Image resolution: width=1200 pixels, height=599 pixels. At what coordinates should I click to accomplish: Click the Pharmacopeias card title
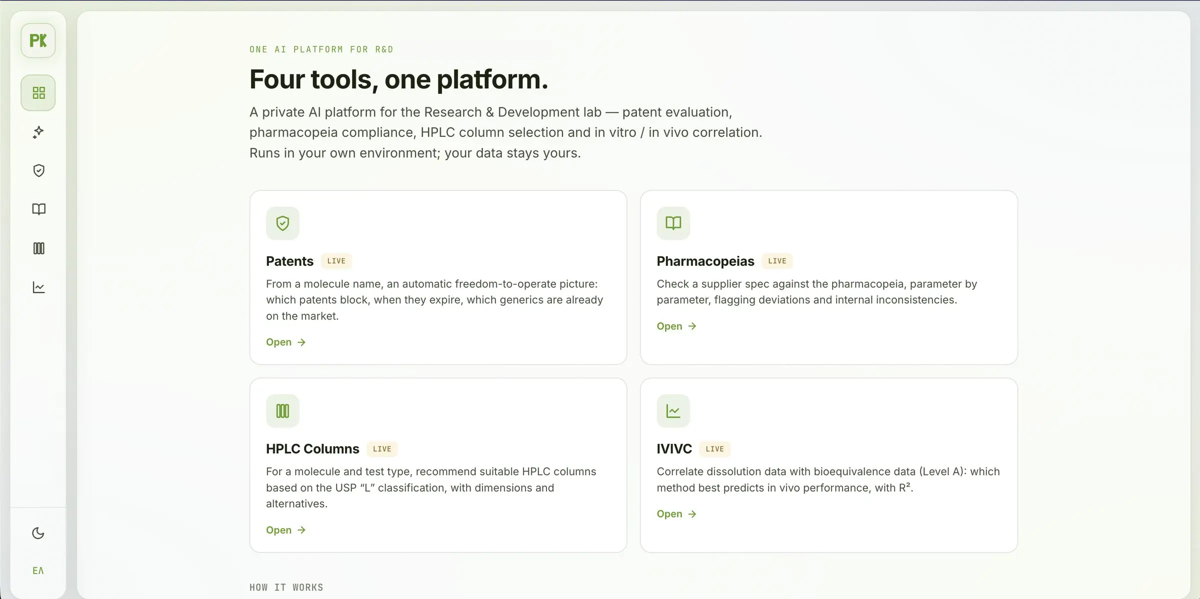705,261
